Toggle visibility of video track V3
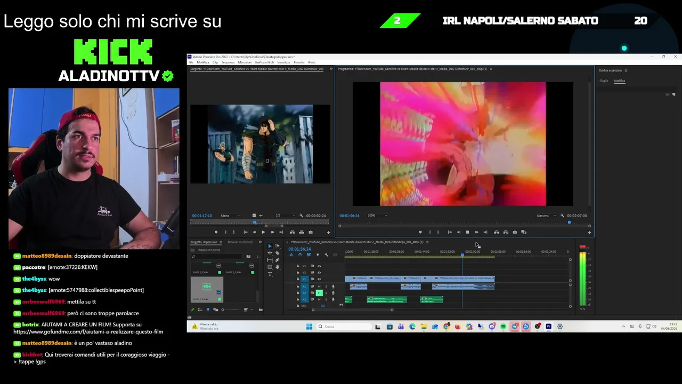Viewport: 682px width, 384px height. pos(319,266)
